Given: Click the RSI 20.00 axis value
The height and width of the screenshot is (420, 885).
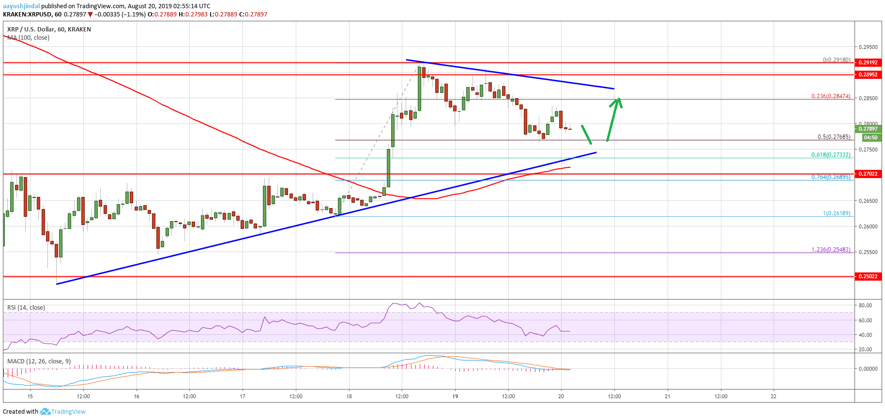Looking at the screenshot, I should coord(865,349).
